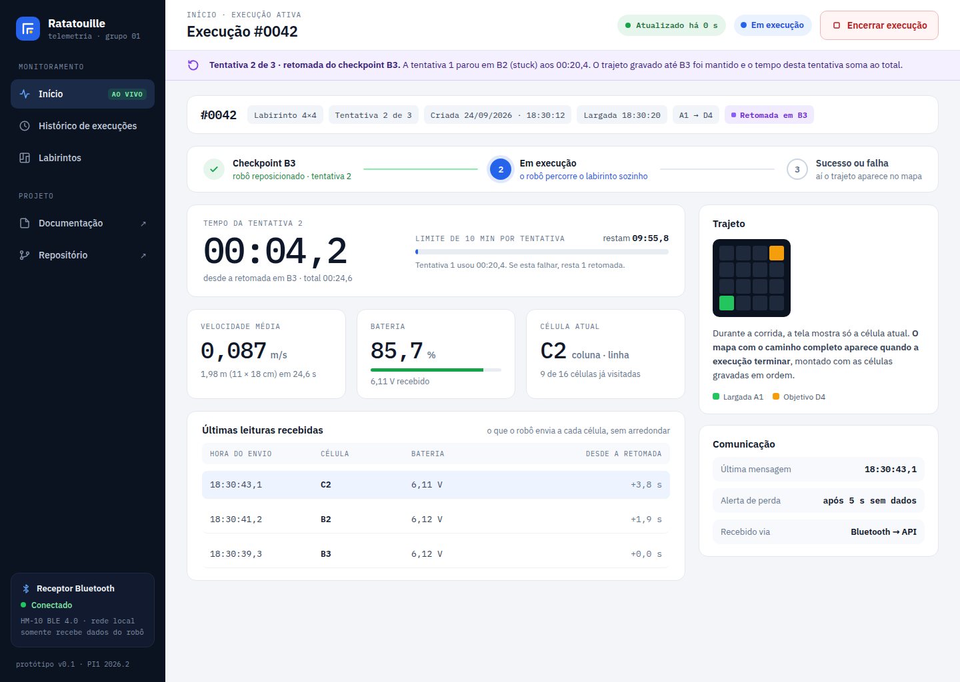960x682 pixels.
Task: Go to Labirintos section
Action: [x=83, y=158]
